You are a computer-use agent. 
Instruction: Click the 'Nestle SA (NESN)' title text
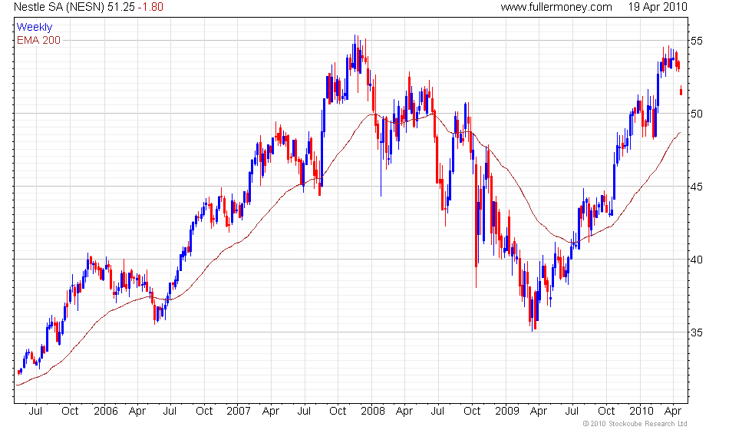(59, 7)
